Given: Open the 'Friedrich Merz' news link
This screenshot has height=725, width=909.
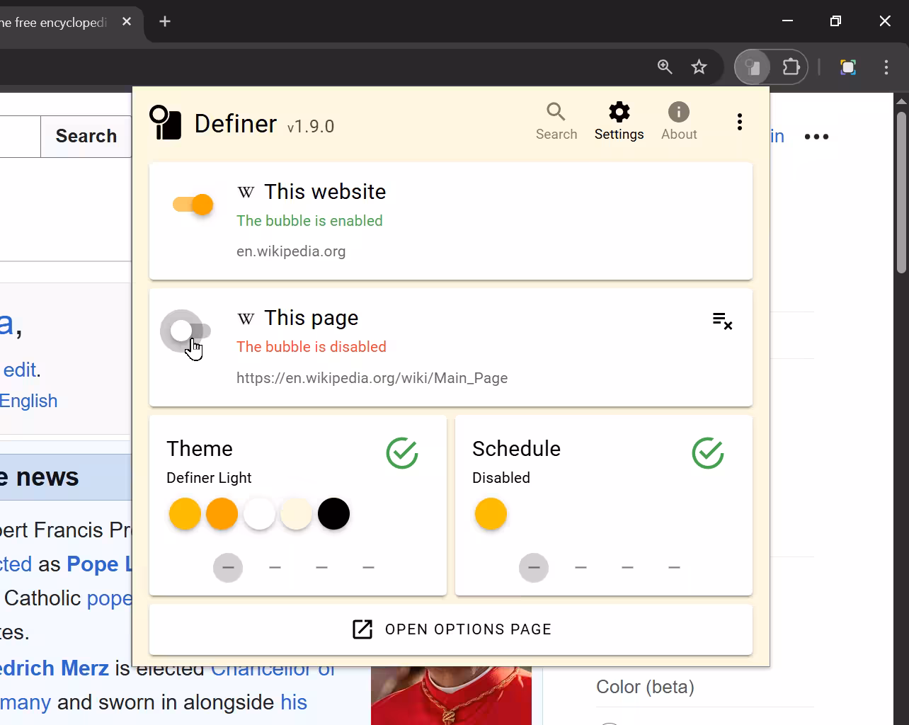Looking at the screenshot, I should coord(55,668).
